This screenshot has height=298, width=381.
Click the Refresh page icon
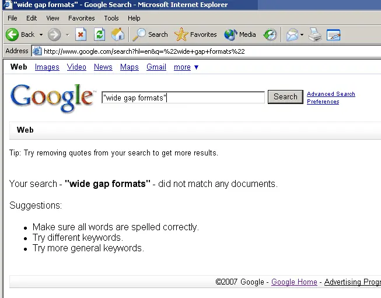99,34
